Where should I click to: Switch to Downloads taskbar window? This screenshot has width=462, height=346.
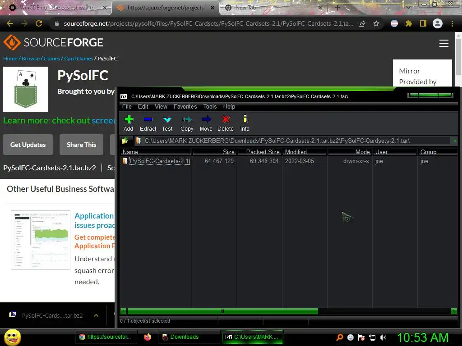[189, 337]
